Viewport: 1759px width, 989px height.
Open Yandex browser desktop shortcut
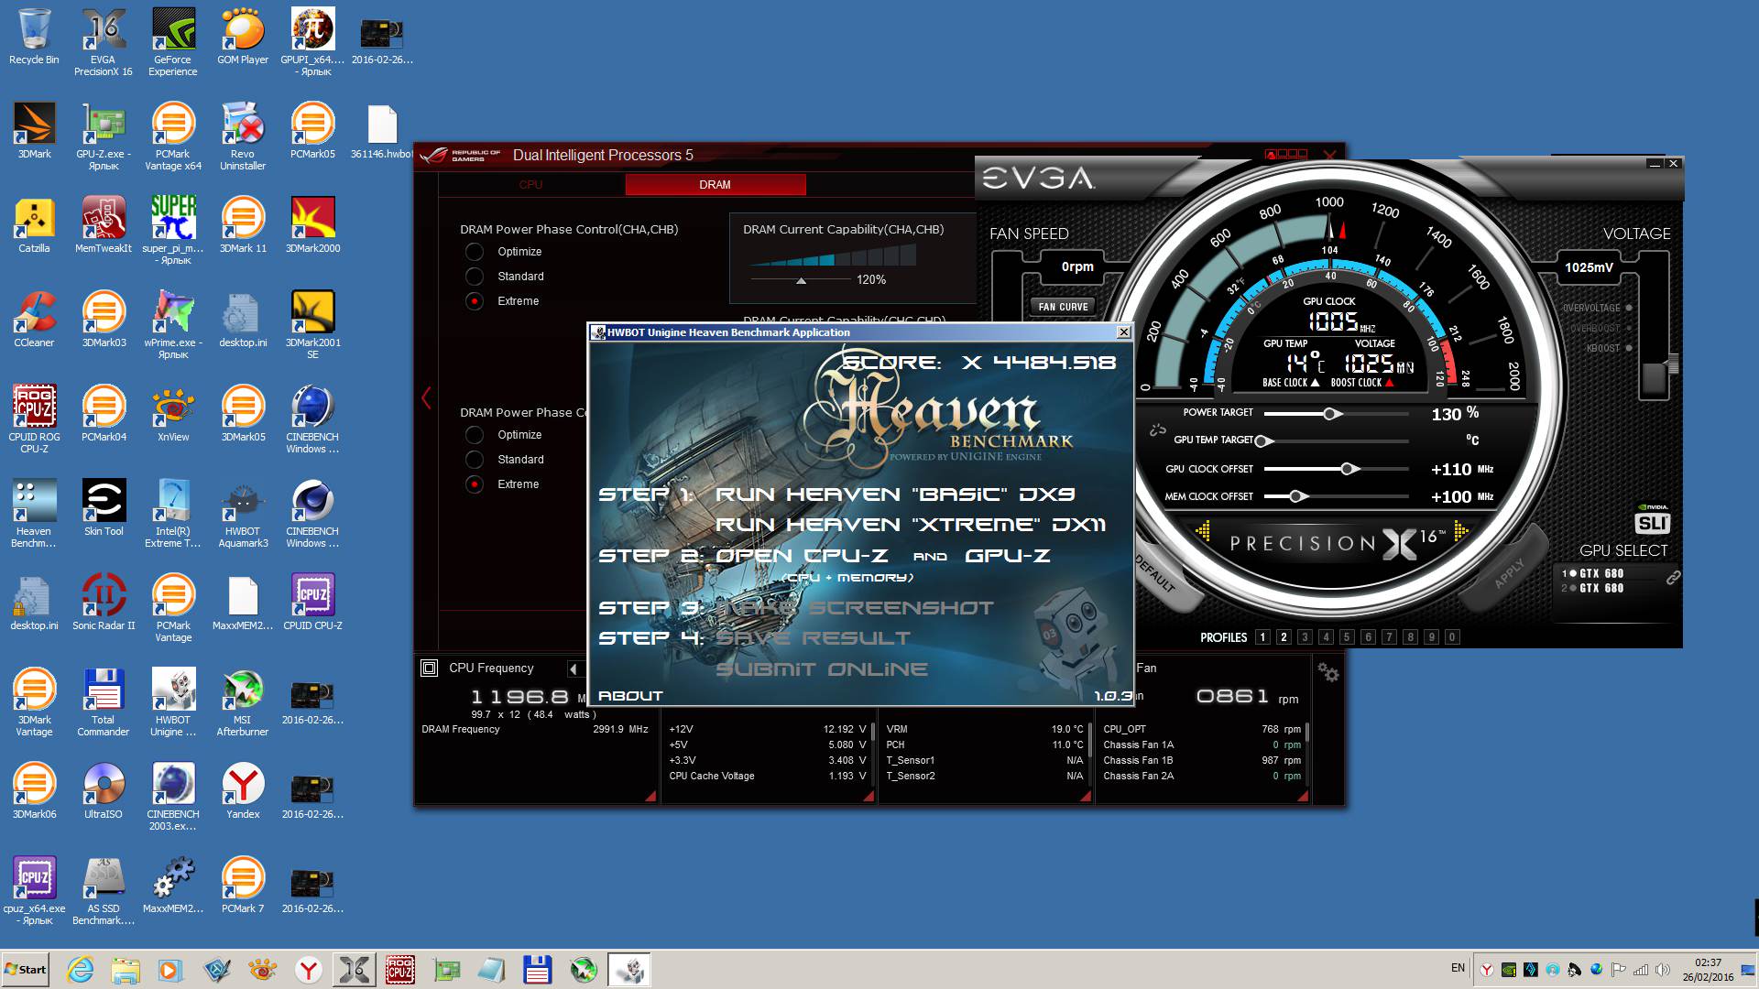pyautogui.click(x=243, y=792)
